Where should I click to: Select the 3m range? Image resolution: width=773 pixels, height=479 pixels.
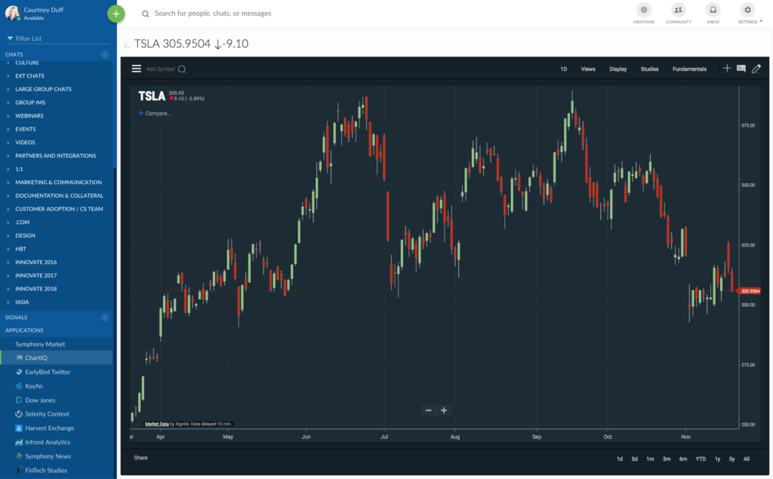[667, 459]
